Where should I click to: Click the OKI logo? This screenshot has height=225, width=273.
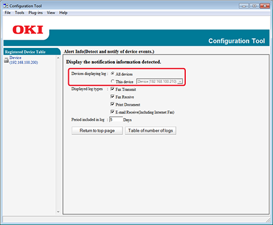28,30
